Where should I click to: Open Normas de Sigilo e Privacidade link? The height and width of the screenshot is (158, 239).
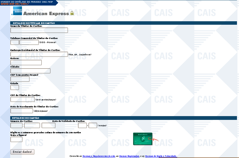(x=161, y=156)
